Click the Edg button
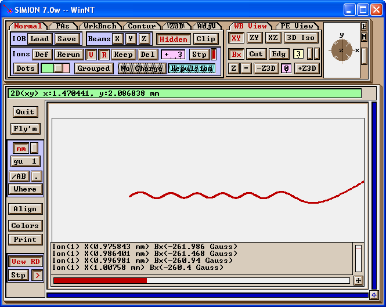 tap(279, 54)
